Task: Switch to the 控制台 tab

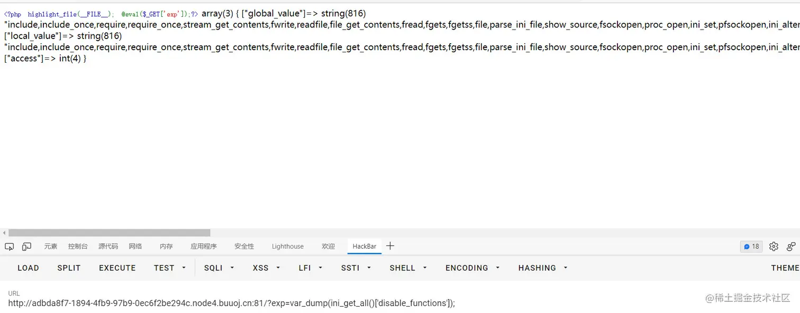Action: click(x=78, y=246)
